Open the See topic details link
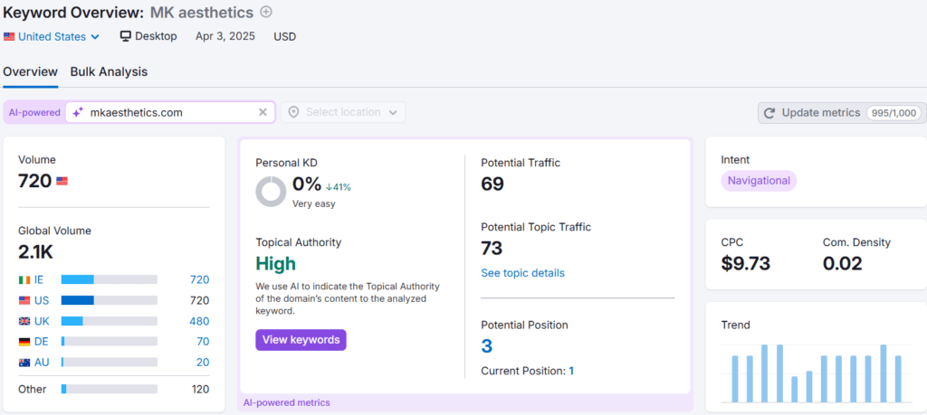Image resolution: width=927 pixels, height=415 pixels. [522, 273]
